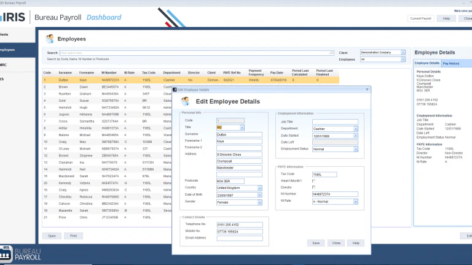Open the NI Rate dropdown
The height and width of the screenshot is (265, 472).
(x=355, y=202)
